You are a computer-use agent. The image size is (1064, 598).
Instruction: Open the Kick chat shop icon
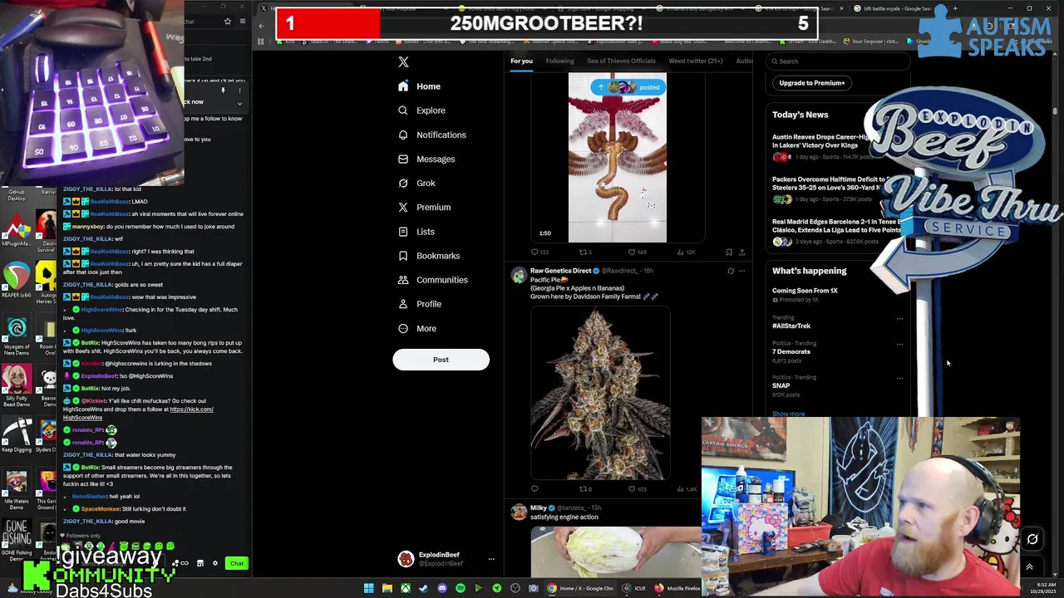(x=199, y=564)
